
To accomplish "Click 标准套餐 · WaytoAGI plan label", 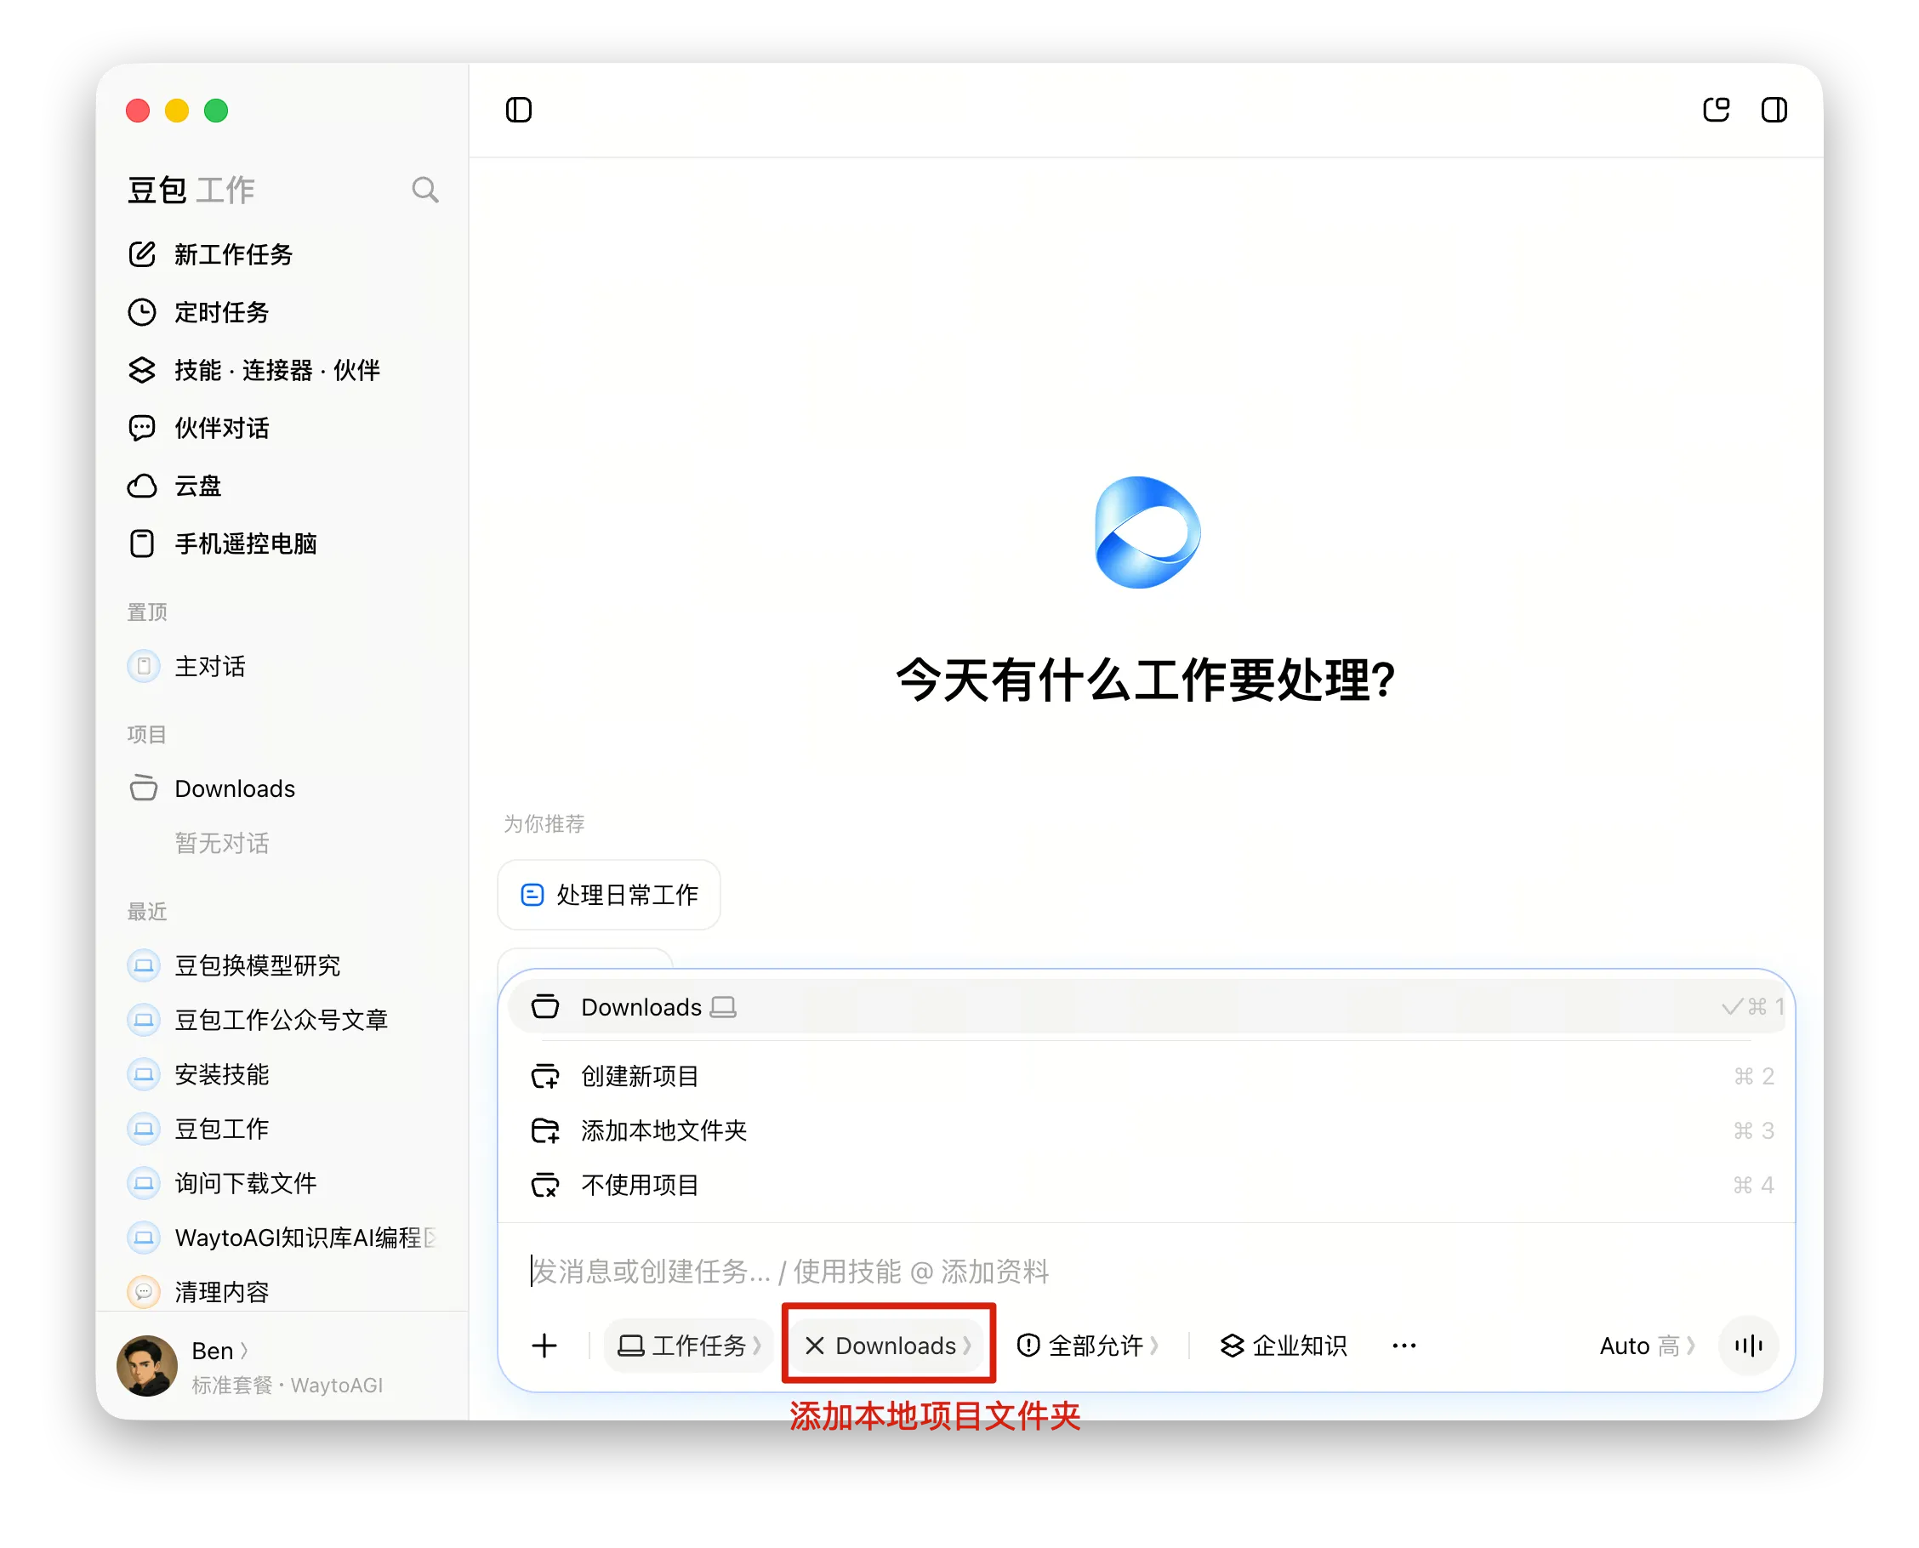I will 288,1385.
